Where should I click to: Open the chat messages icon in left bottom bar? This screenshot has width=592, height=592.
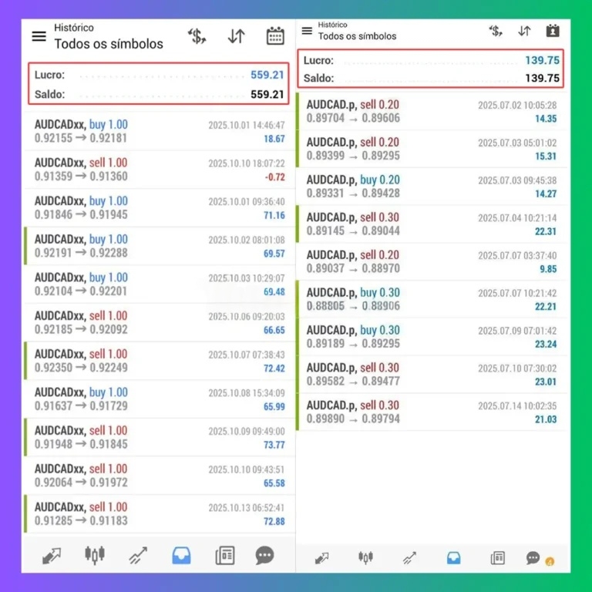coord(265,554)
